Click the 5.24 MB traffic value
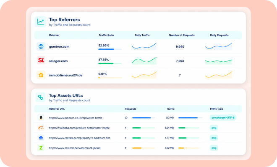The height and width of the screenshot is (167, 277). coord(169,128)
